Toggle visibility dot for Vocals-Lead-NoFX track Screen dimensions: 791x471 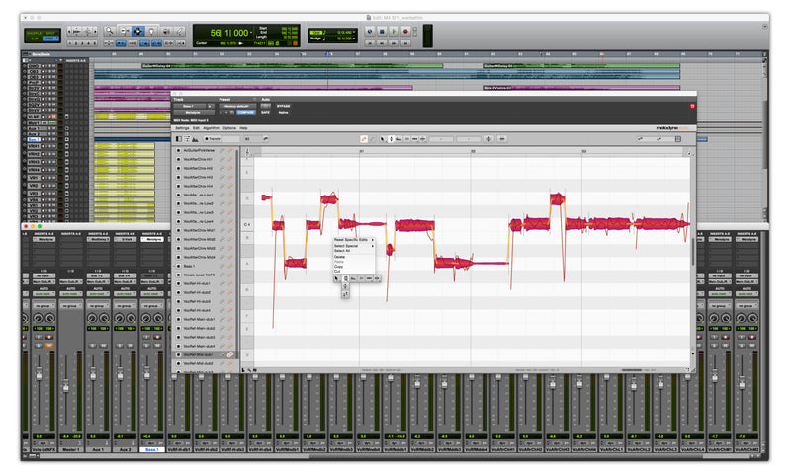coord(178,275)
